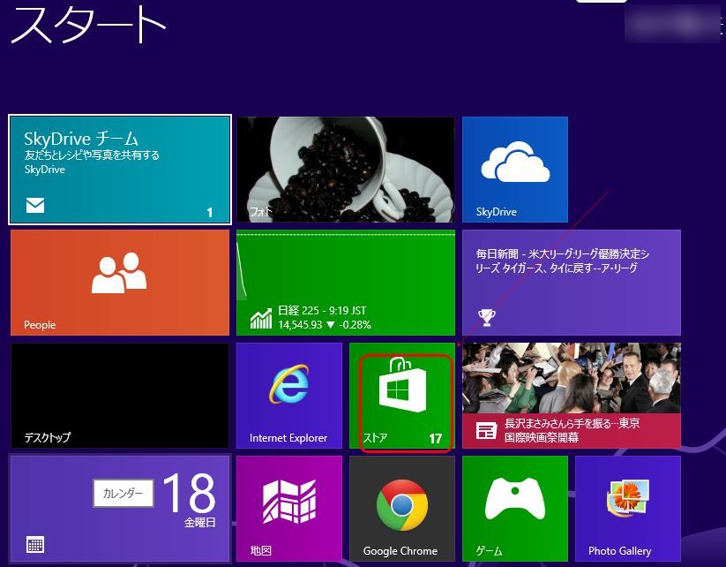Open the Photo Gallery tile

[628, 509]
